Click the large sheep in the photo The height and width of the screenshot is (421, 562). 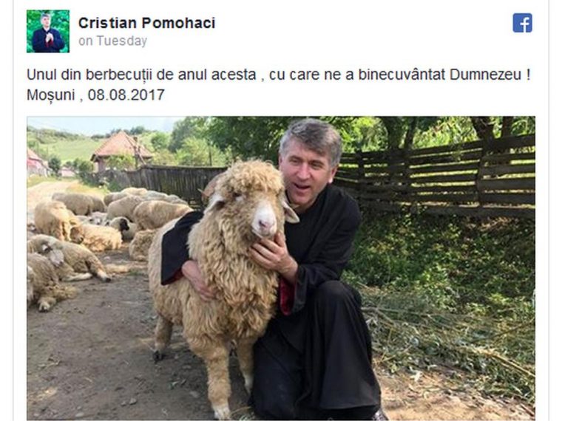[219, 272]
